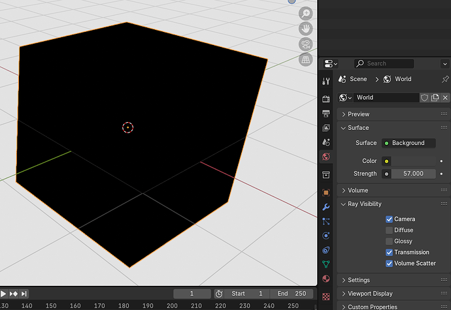Switch orthographic view with grid gizmo
Viewport: 451px width, 310px height.
pyautogui.click(x=305, y=59)
